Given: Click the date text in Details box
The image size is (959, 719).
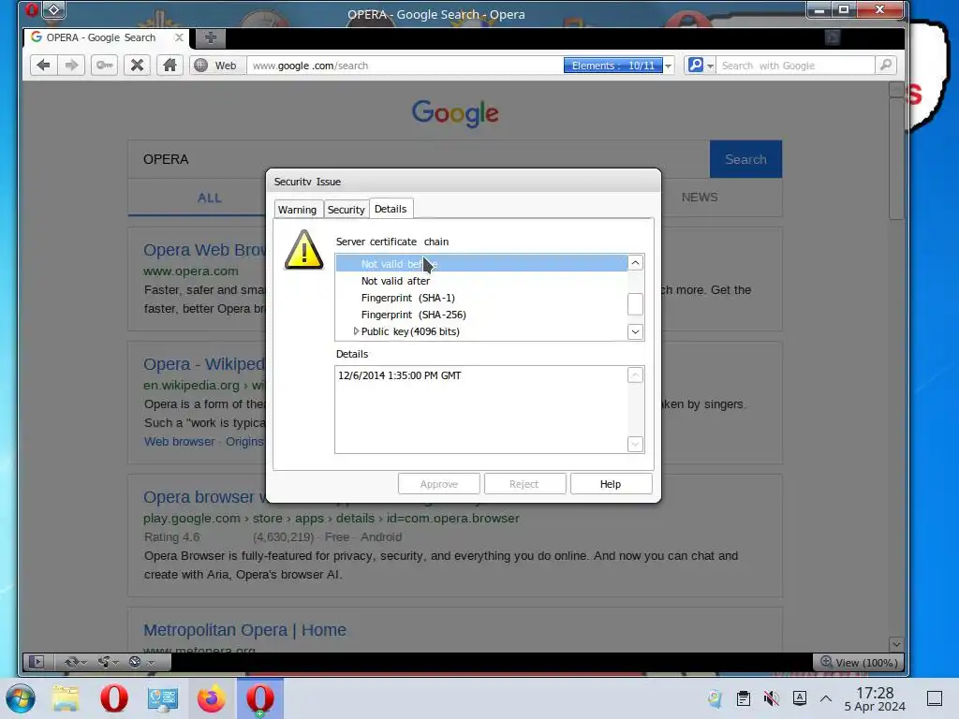Looking at the screenshot, I should click(399, 375).
